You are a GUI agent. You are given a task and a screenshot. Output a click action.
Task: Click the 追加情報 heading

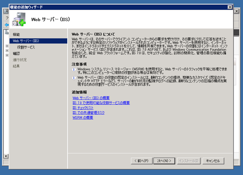click(x=79, y=92)
